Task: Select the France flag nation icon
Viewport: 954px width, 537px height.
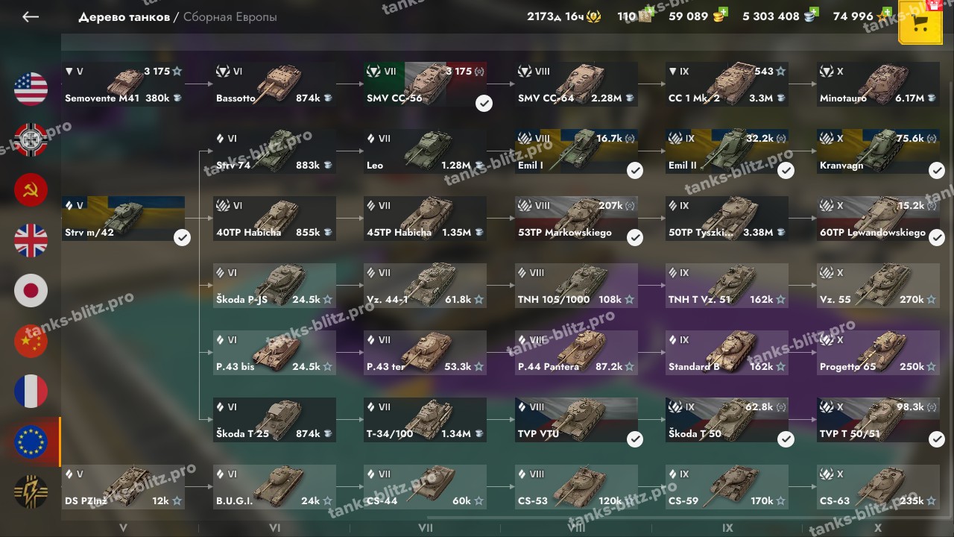Action: (31, 392)
